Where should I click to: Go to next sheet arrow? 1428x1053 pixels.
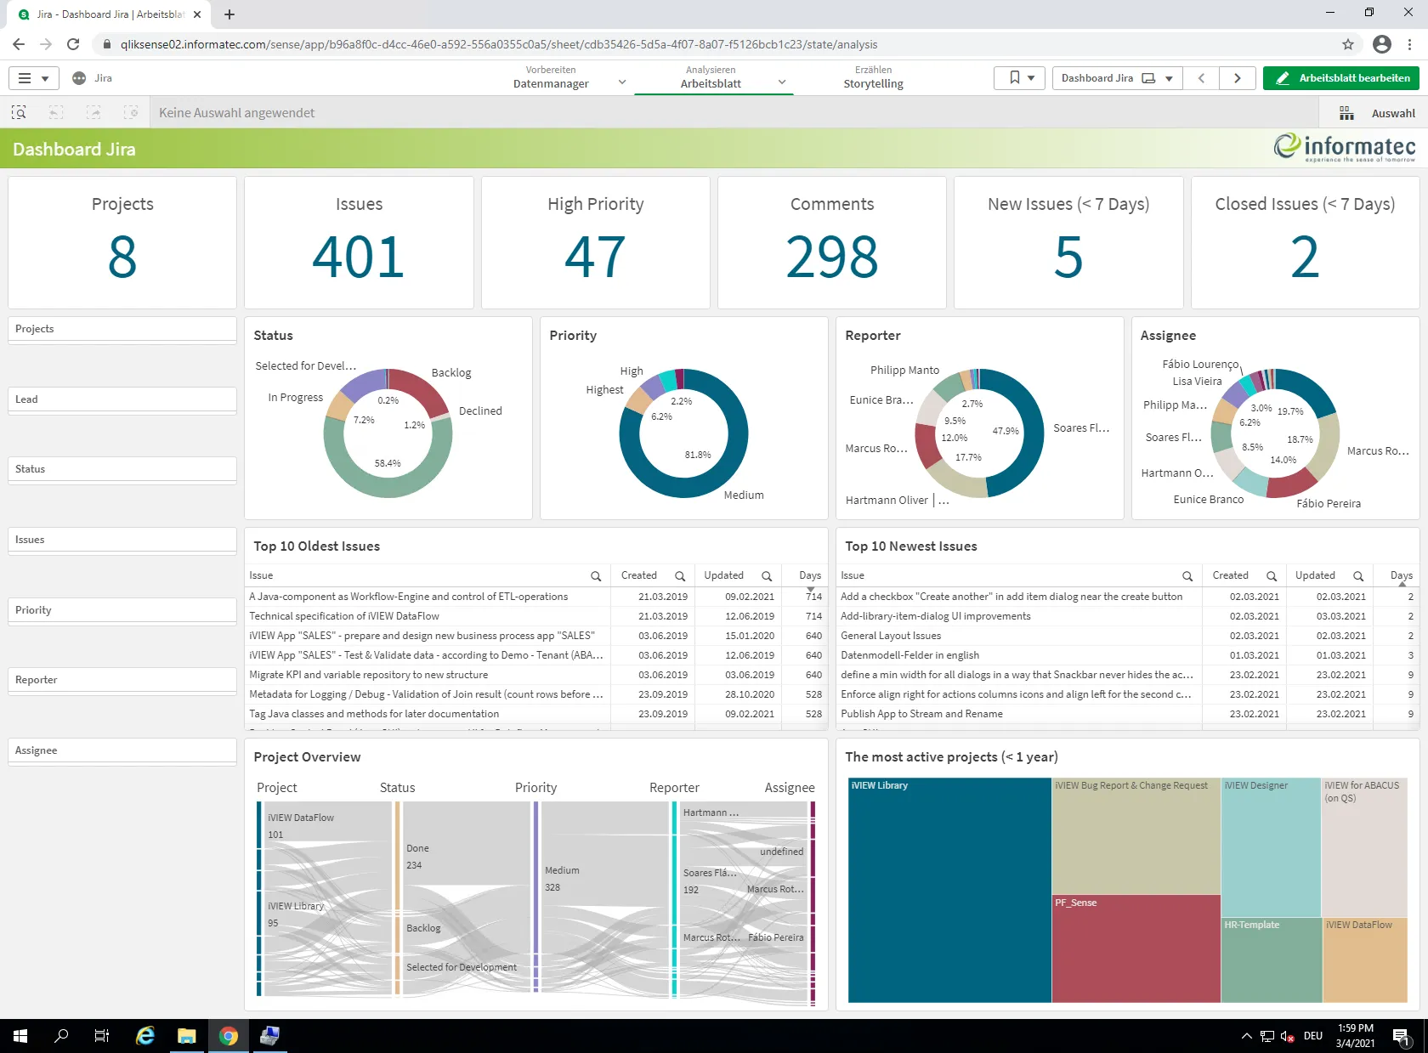tap(1237, 78)
